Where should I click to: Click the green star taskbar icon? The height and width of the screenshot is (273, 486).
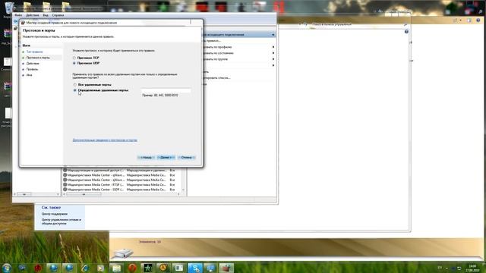point(147,268)
